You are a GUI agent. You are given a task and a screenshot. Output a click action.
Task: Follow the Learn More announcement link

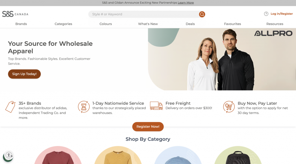point(186,3)
